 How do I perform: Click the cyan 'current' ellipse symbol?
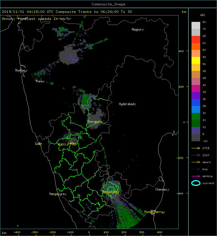196,183
